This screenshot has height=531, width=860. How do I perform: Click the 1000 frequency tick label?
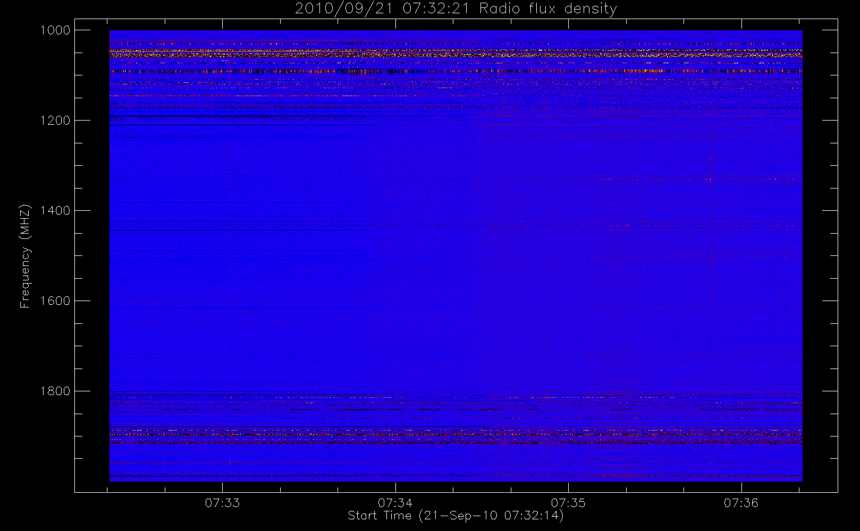(x=55, y=30)
